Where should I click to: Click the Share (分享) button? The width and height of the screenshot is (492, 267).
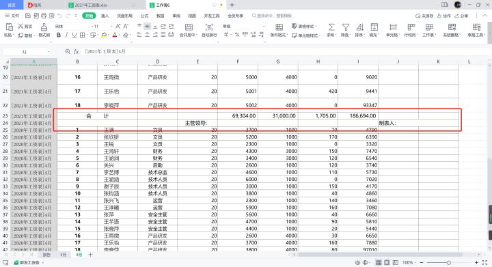click(x=461, y=16)
